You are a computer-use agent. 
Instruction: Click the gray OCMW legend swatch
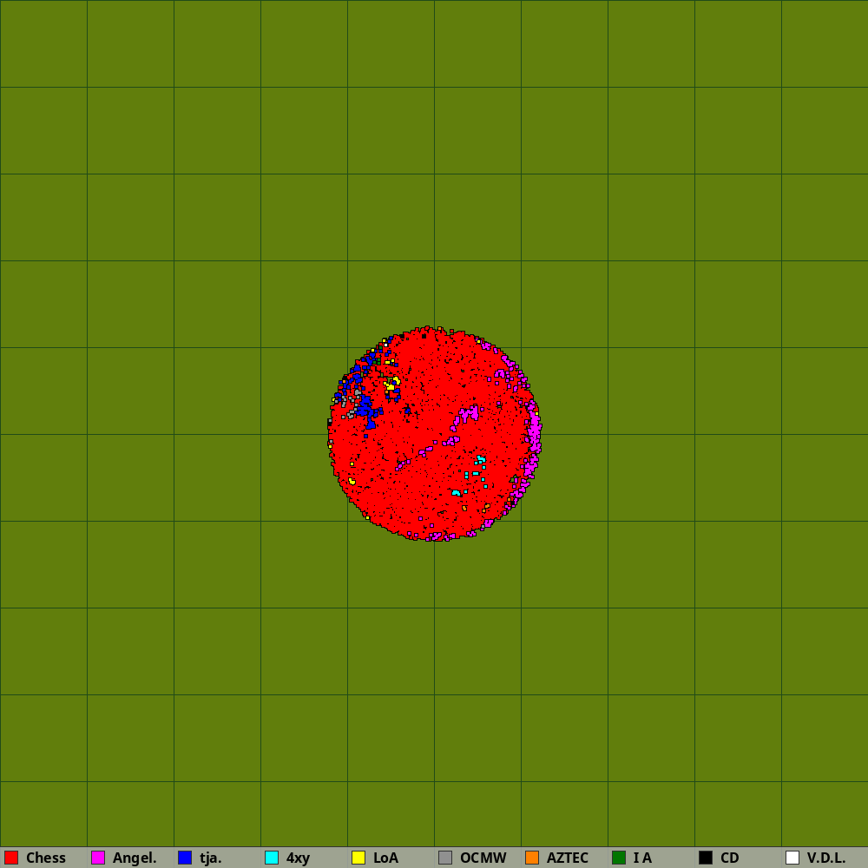[445, 858]
